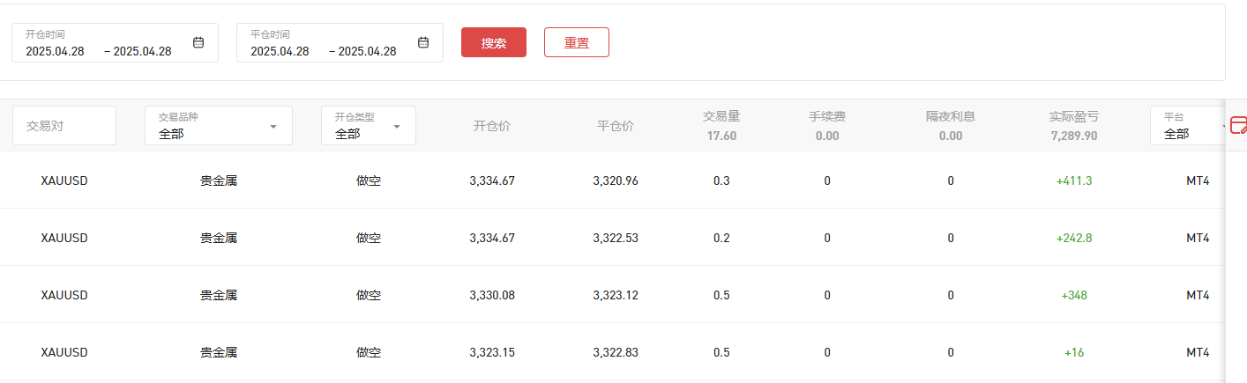Screen dimensions: 1247x383
Task: Click the 搜索 search button
Action: coord(494,42)
